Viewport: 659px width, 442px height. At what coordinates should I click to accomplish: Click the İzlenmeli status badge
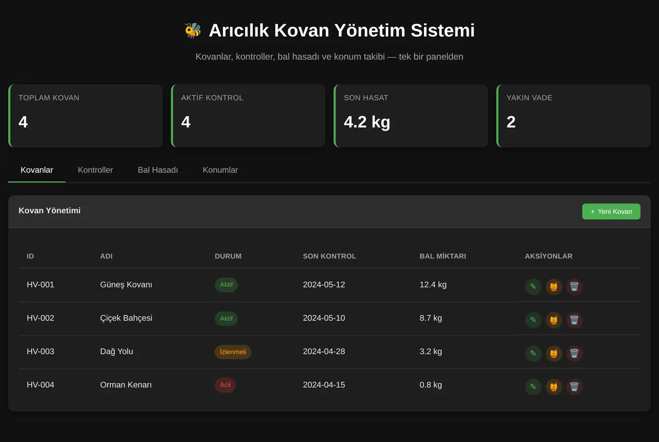[233, 352]
